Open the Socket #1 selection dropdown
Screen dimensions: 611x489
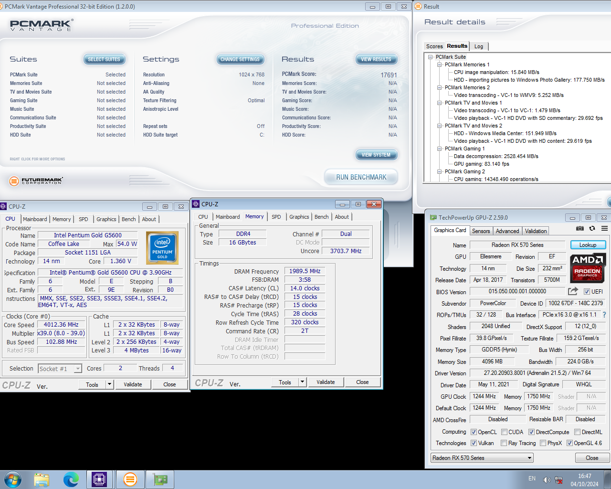tap(60, 369)
